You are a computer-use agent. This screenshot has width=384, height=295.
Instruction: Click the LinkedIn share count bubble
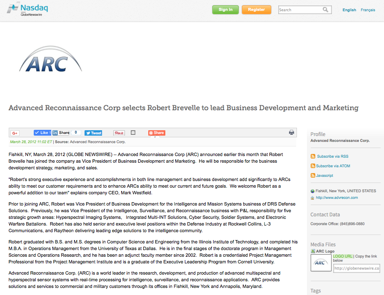76,132
